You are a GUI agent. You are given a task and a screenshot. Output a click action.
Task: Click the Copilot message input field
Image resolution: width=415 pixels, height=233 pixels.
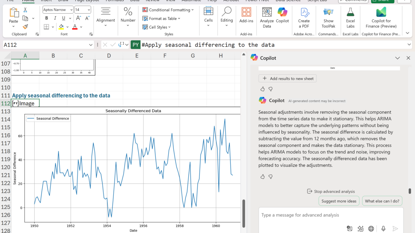pyautogui.click(x=331, y=215)
